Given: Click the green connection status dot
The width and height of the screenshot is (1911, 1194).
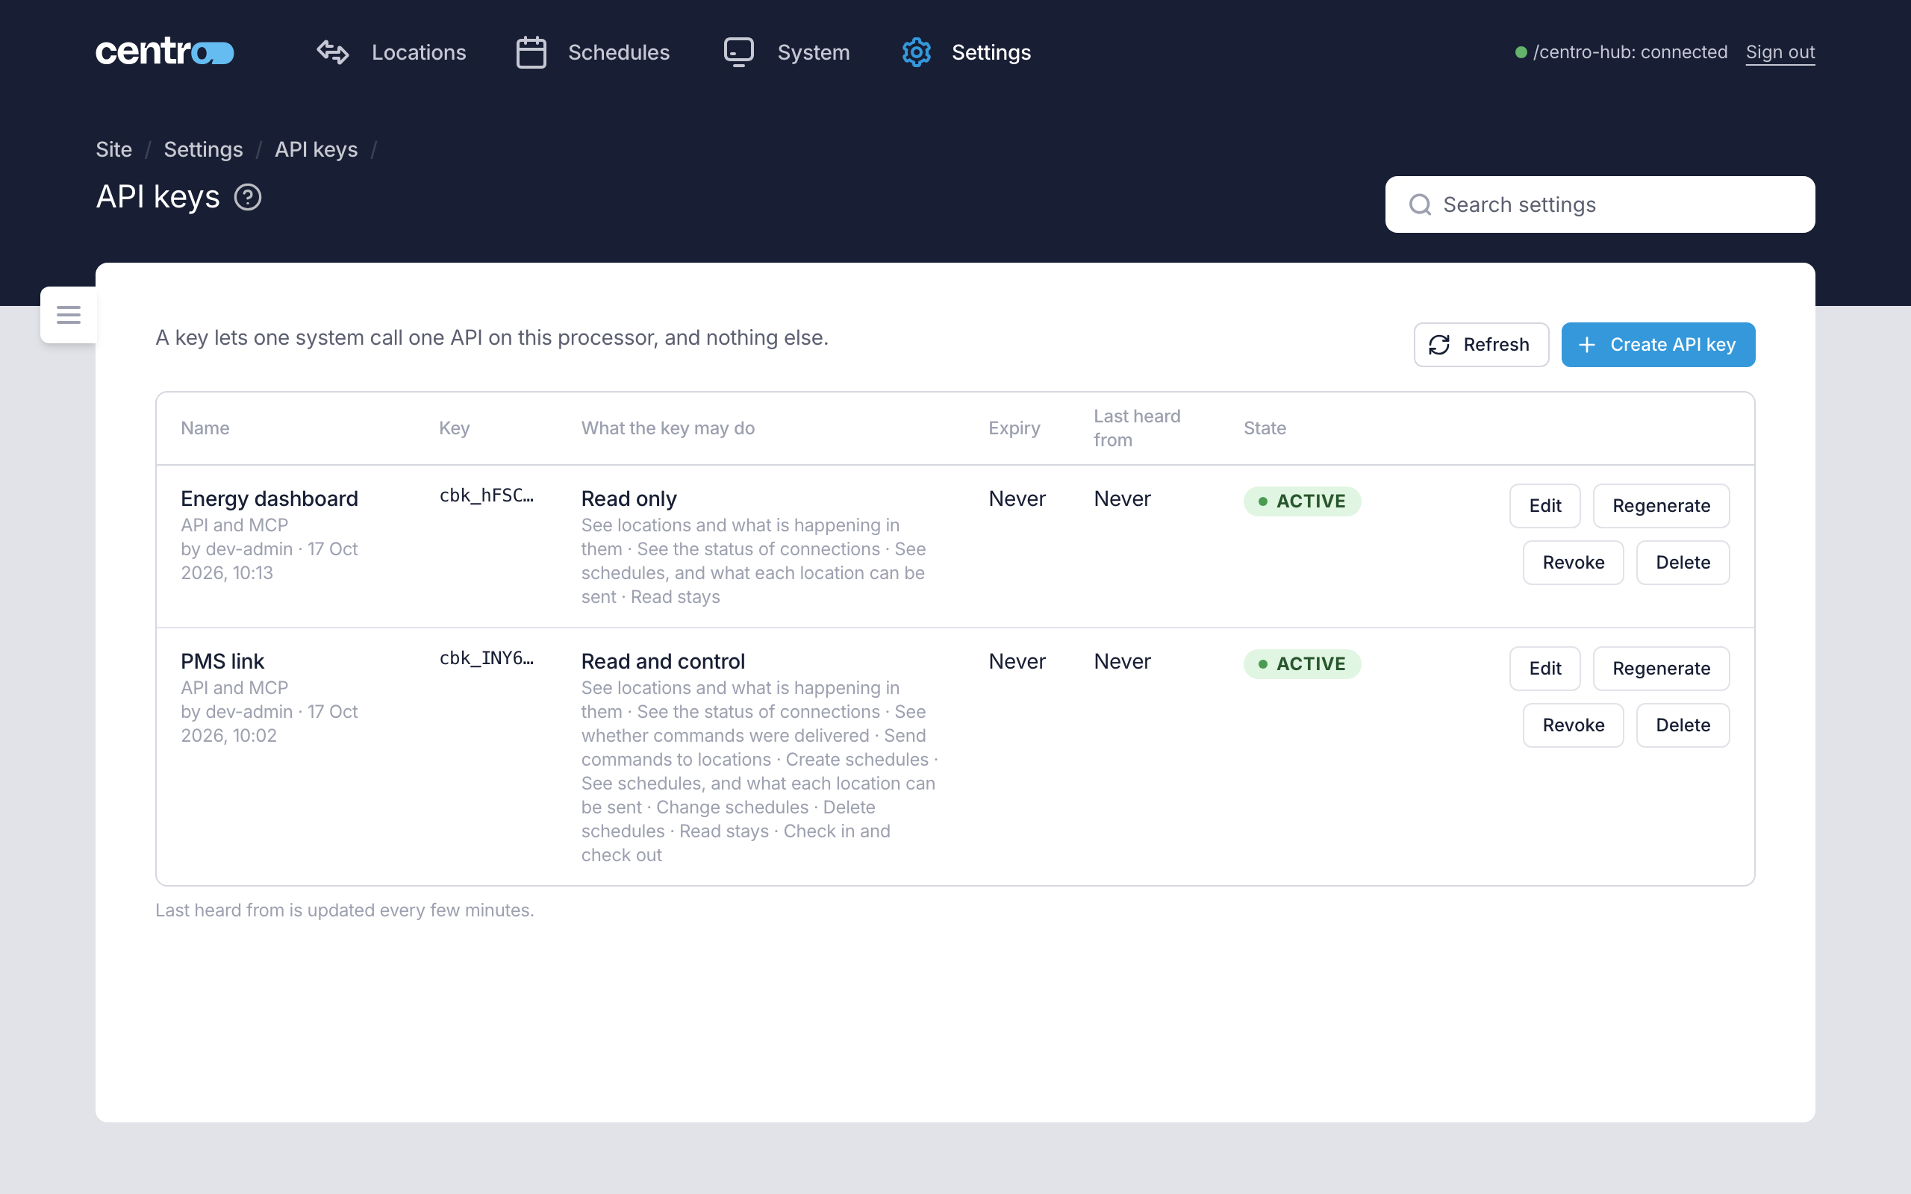Looking at the screenshot, I should [x=1520, y=52].
